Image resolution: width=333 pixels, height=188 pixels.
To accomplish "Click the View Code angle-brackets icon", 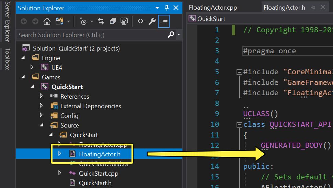I will [140, 22].
